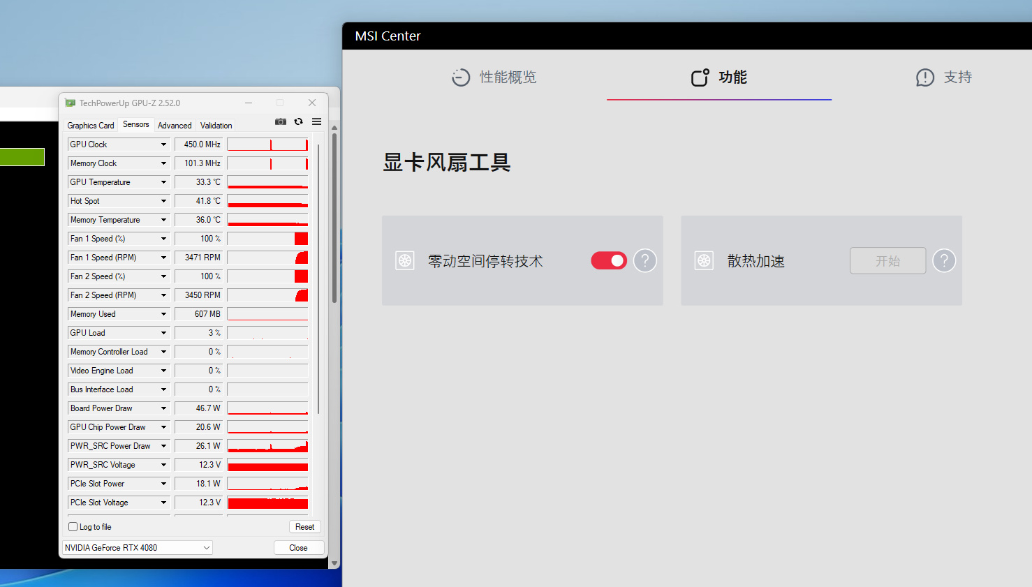Click the PCIe Slot Power 18.1 W value

[x=198, y=484]
